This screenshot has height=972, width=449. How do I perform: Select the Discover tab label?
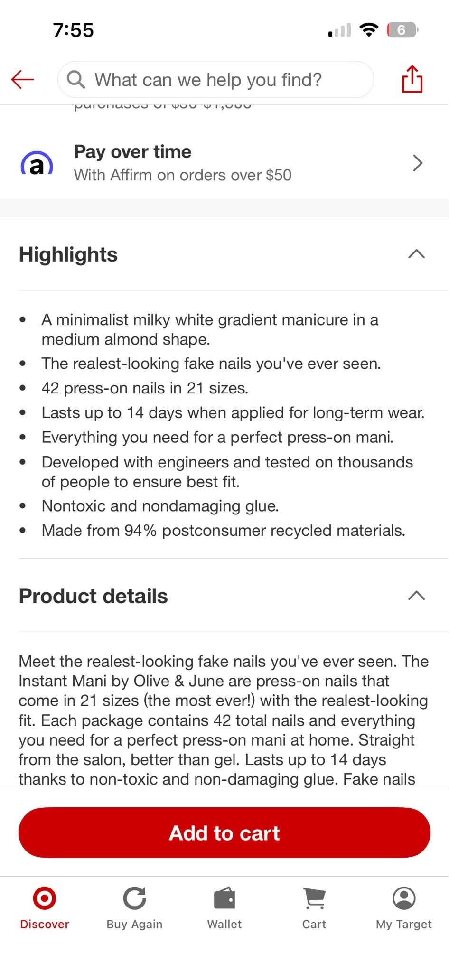pos(45,924)
